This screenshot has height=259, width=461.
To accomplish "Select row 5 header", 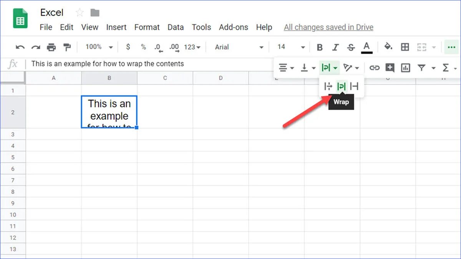I will pos(13,157).
